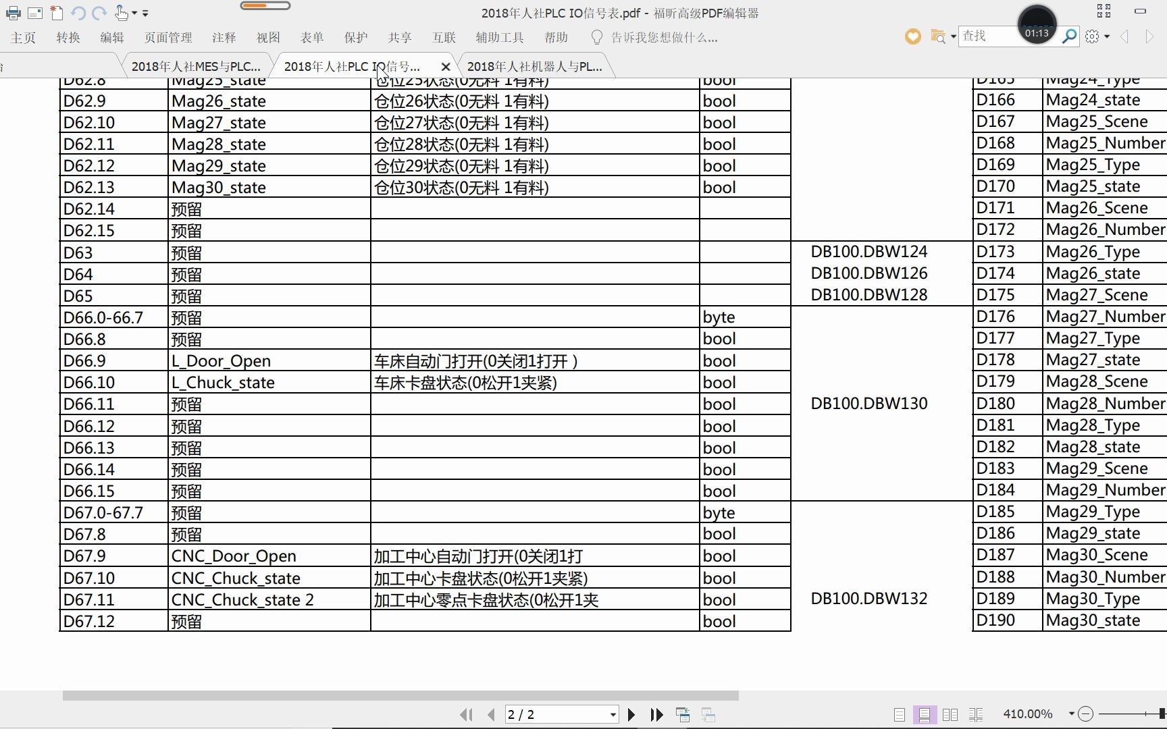The height and width of the screenshot is (729, 1167).
Task: Expand the settings gear dropdown arrow
Action: coord(1107,36)
